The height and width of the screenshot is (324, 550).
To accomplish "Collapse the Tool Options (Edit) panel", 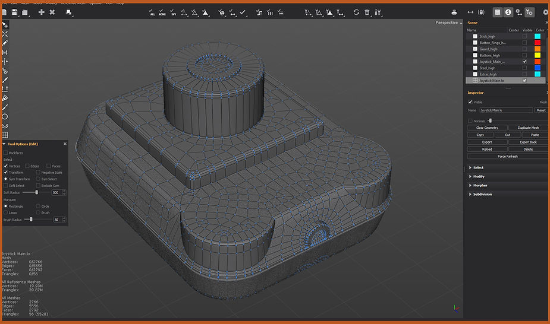I will click(x=4, y=144).
